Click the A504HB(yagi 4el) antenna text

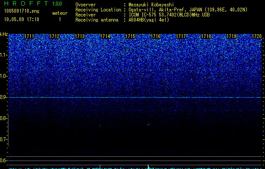tap(149, 20)
